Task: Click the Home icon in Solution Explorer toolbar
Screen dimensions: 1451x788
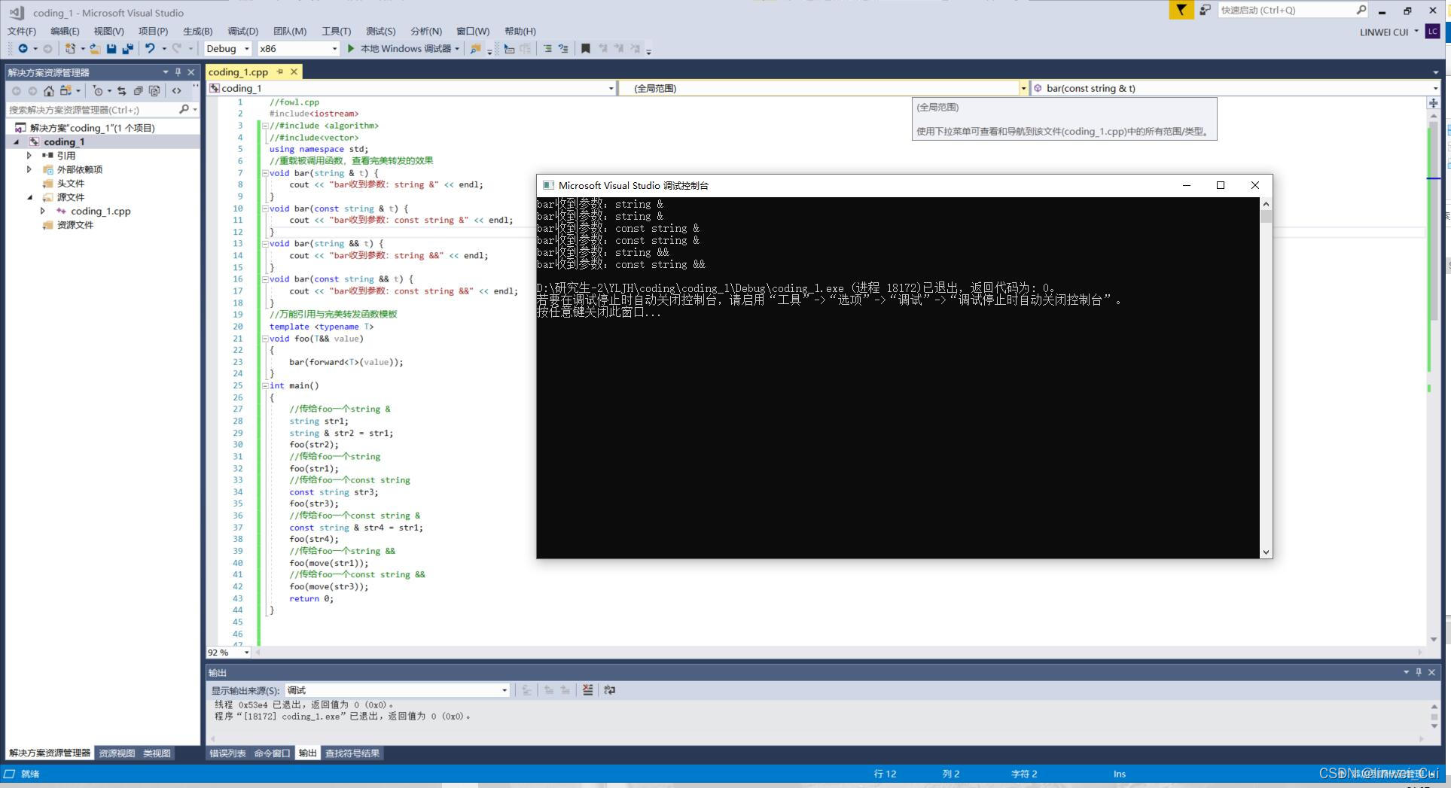Action: tap(49, 90)
